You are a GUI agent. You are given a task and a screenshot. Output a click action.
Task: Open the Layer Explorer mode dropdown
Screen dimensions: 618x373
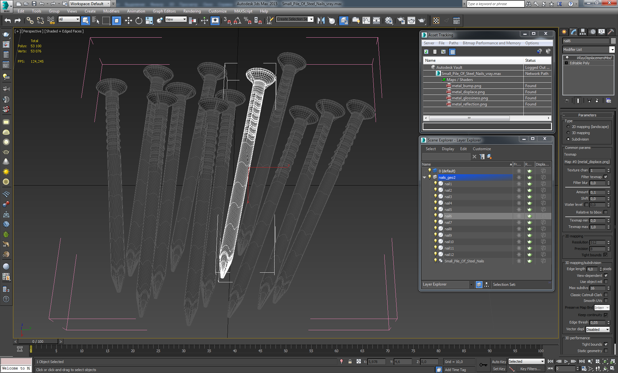tap(471, 285)
